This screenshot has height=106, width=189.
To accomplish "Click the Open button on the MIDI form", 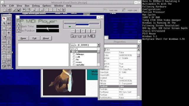I will [x=23, y=38].
